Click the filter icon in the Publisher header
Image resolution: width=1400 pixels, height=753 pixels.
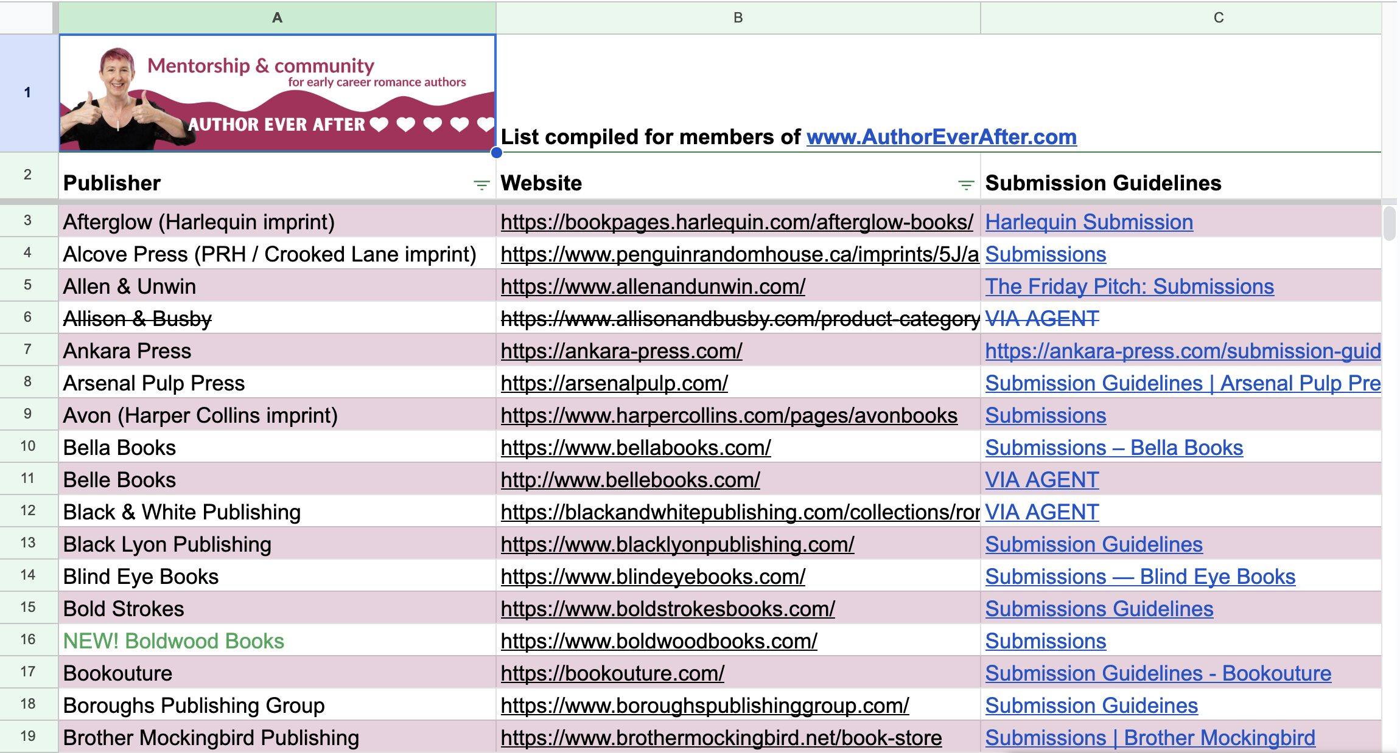[x=480, y=184]
